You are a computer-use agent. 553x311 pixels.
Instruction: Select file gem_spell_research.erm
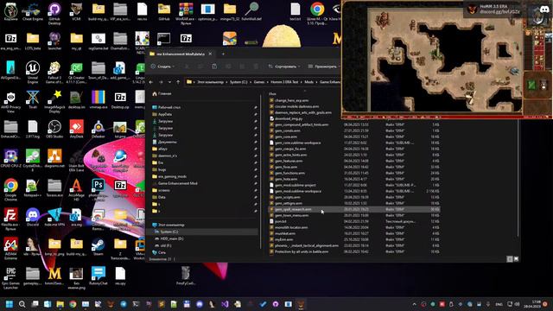point(354,209)
